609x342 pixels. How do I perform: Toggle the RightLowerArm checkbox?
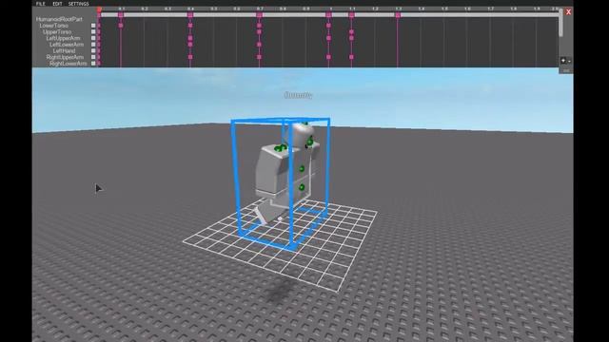pyautogui.click(x=93, y=64)
